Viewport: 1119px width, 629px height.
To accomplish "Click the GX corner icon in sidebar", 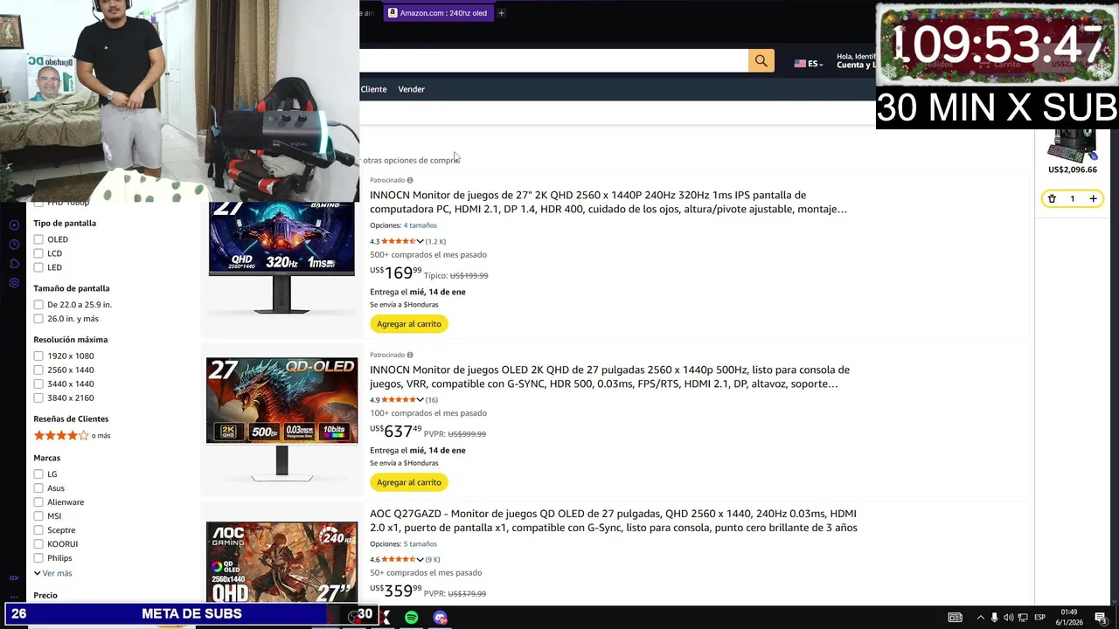I will (14, 577).
